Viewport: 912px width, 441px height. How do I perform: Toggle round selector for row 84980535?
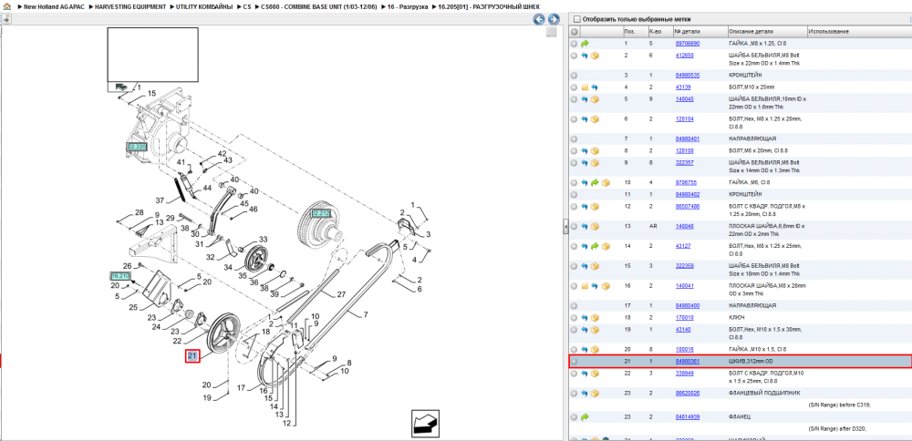pos(574,75)
